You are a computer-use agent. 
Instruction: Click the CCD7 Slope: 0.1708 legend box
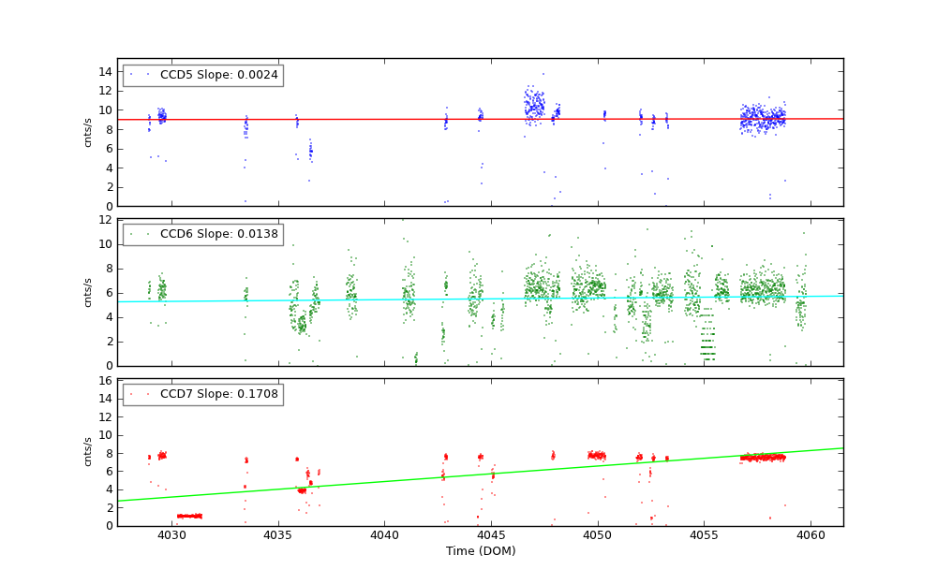(202, 395)
